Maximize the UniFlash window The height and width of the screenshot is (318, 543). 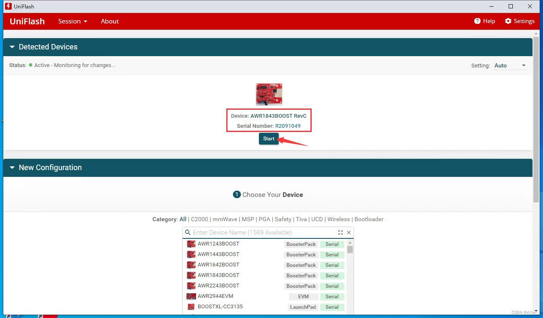point(511,6)
